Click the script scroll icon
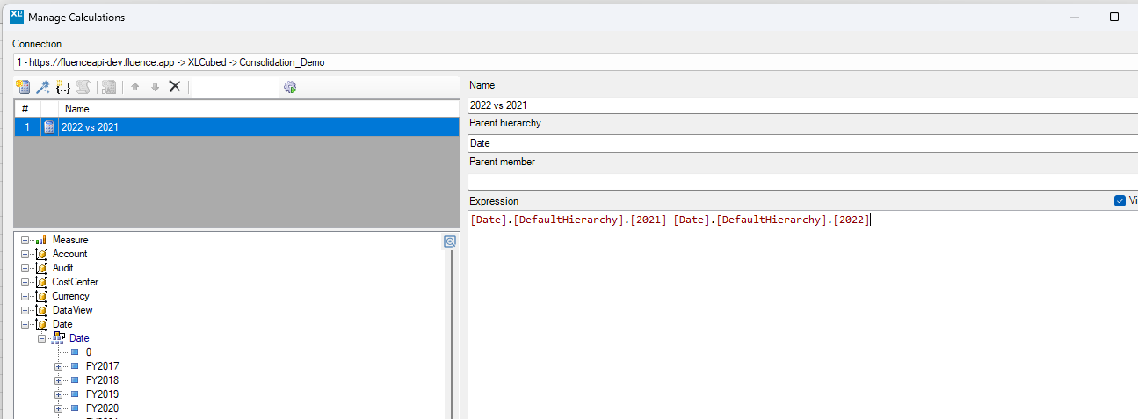1138x419 pixels. coord(83,87)
